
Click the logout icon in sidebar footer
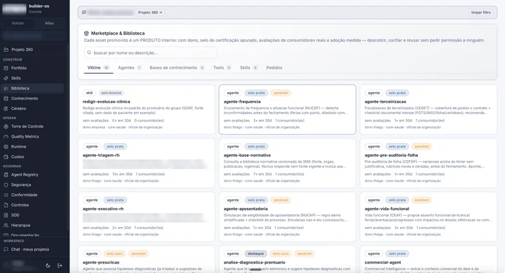[x=60, y=265]
